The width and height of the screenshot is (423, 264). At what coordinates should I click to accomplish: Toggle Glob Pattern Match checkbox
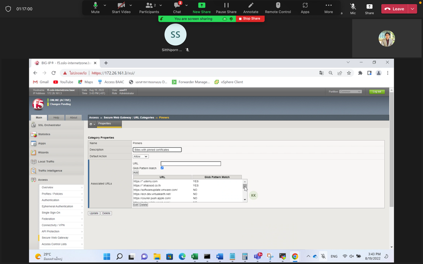(x=162, y=168)
